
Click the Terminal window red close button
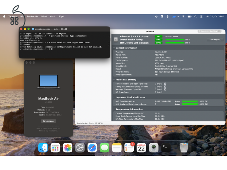21,29
